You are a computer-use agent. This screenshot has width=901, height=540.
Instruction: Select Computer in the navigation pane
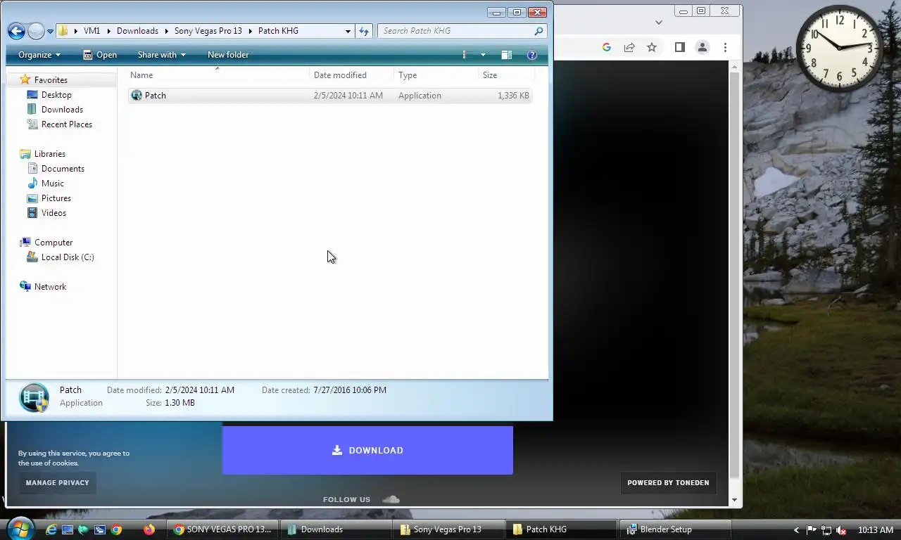tap(46, 243)
